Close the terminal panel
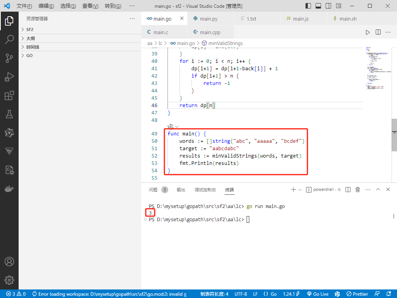Screen dimensions: 397x298 point(388,189)
